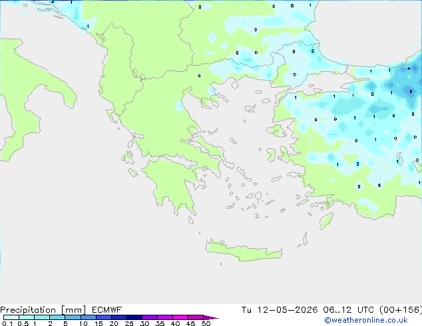This screenshot has height=326, width=422.
Task: Pick the 10–15 mm legend swatch
Action: 88,317
